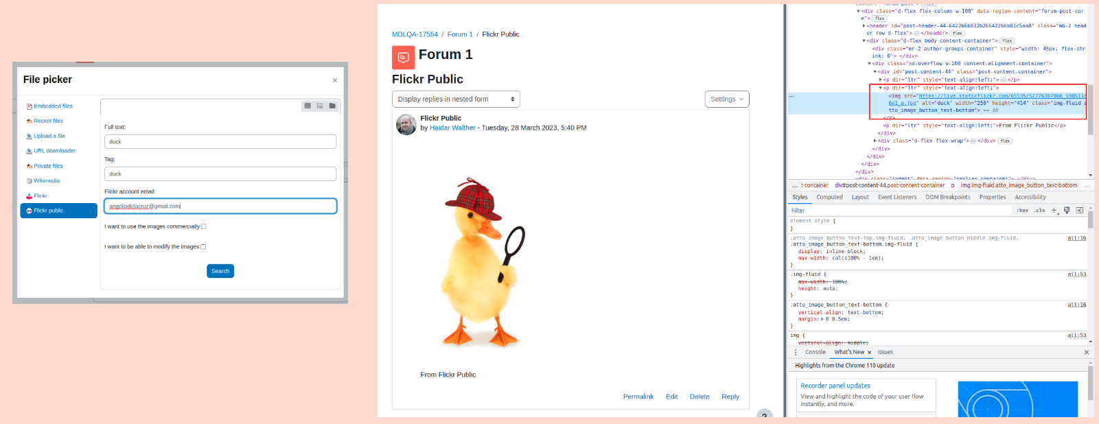
Task: Open the 'Display replies in nested form' dropdown
Action: pos(456,99)
